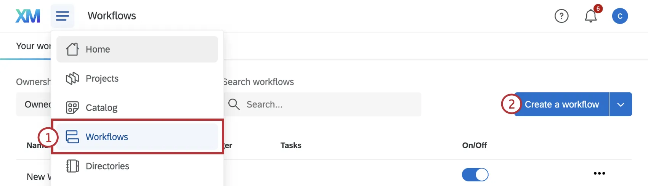Select Workflows in the navigation menu
The width and height of the screenshot is (648, 186).
click(107, 137)
